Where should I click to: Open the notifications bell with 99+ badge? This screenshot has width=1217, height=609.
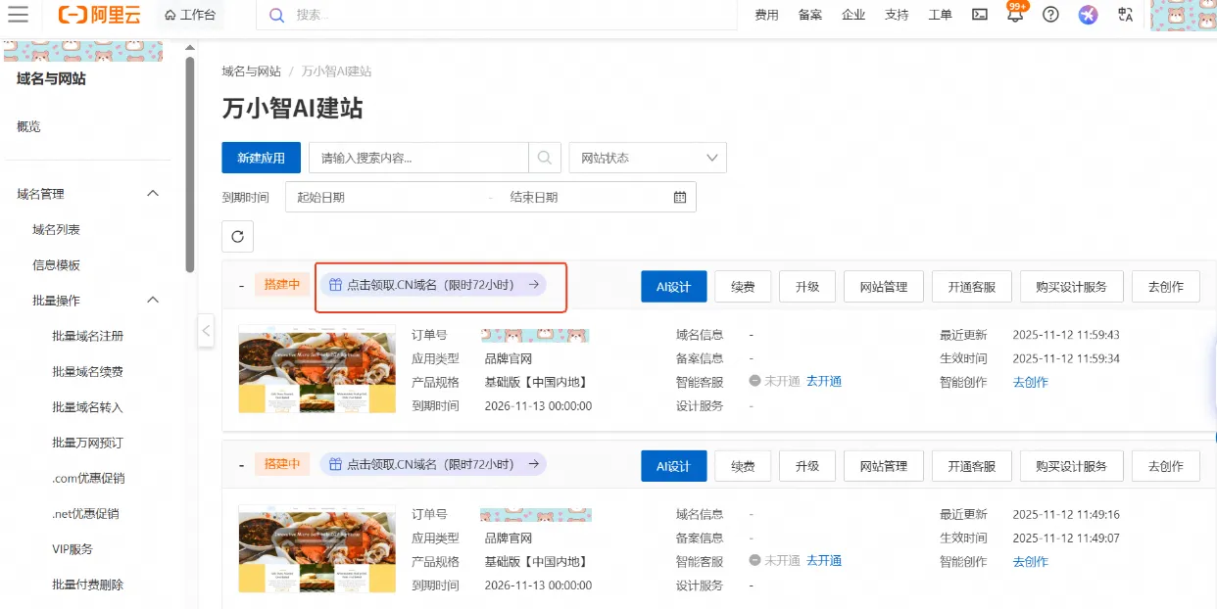click(x=1014, y=15)
